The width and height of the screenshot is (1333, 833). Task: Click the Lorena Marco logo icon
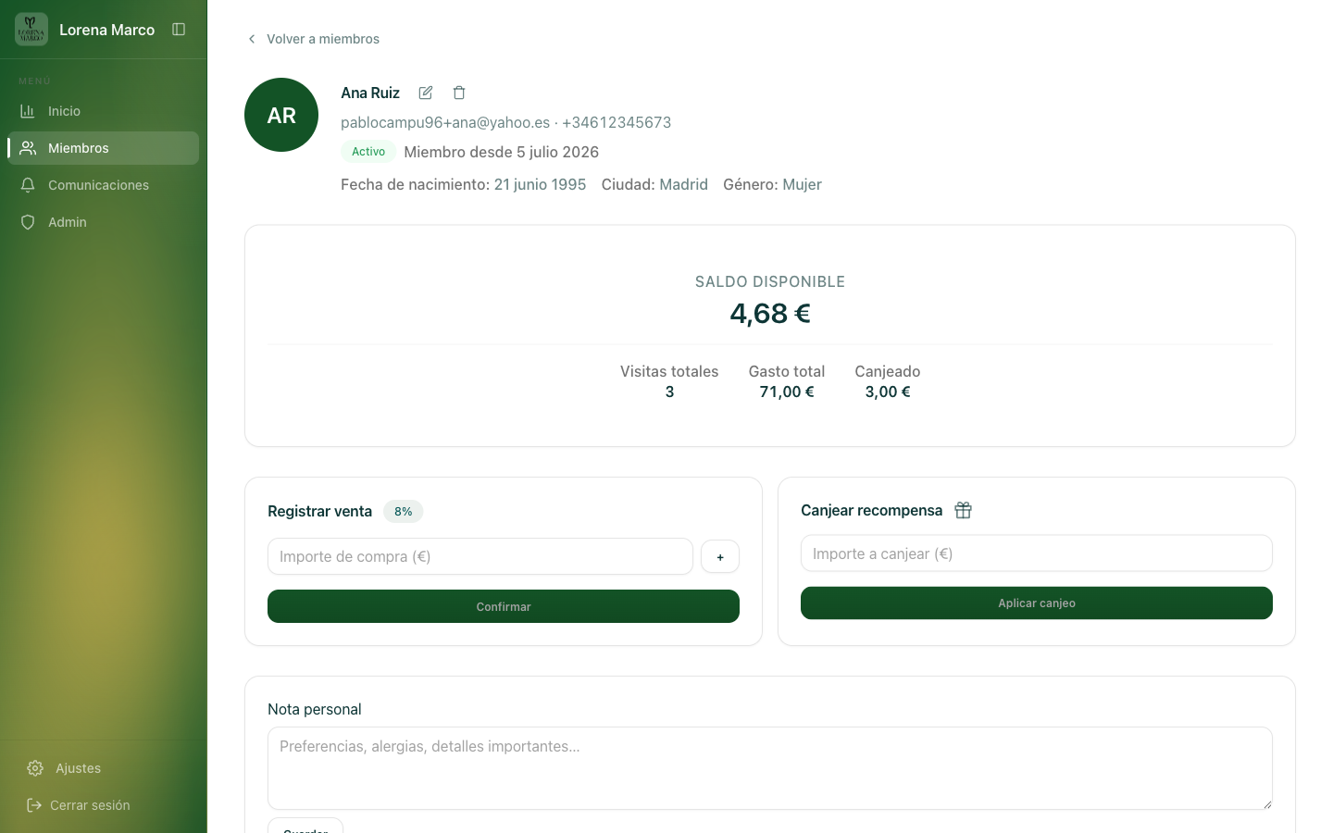31,30
